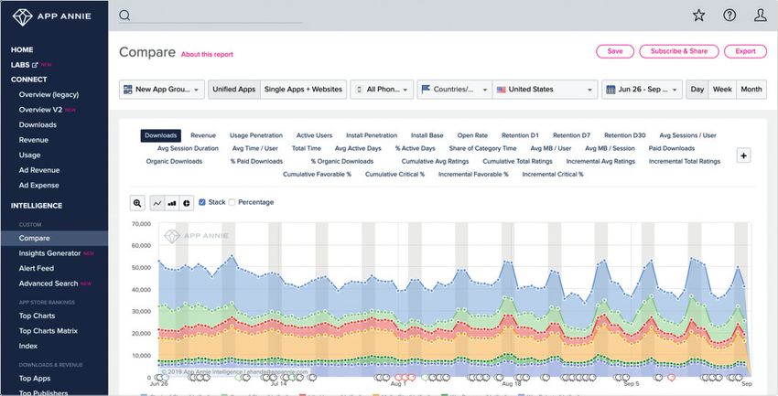Switch to line chart view icon
Image resolution: width=778 pixels, height=396 pixels.
[157, 203]
